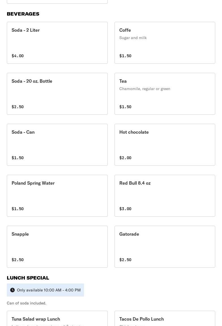Click the $4.00 price on Soda 2 Liter

tap(18, 56)
